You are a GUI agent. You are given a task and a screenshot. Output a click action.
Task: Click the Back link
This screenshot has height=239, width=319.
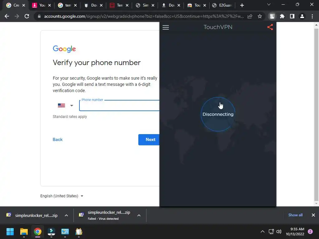tap(58, 140)
